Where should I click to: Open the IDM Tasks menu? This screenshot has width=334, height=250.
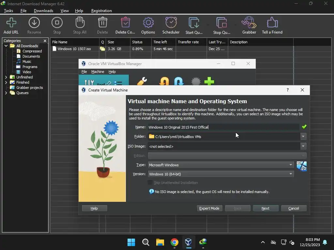tap(8, 11)
